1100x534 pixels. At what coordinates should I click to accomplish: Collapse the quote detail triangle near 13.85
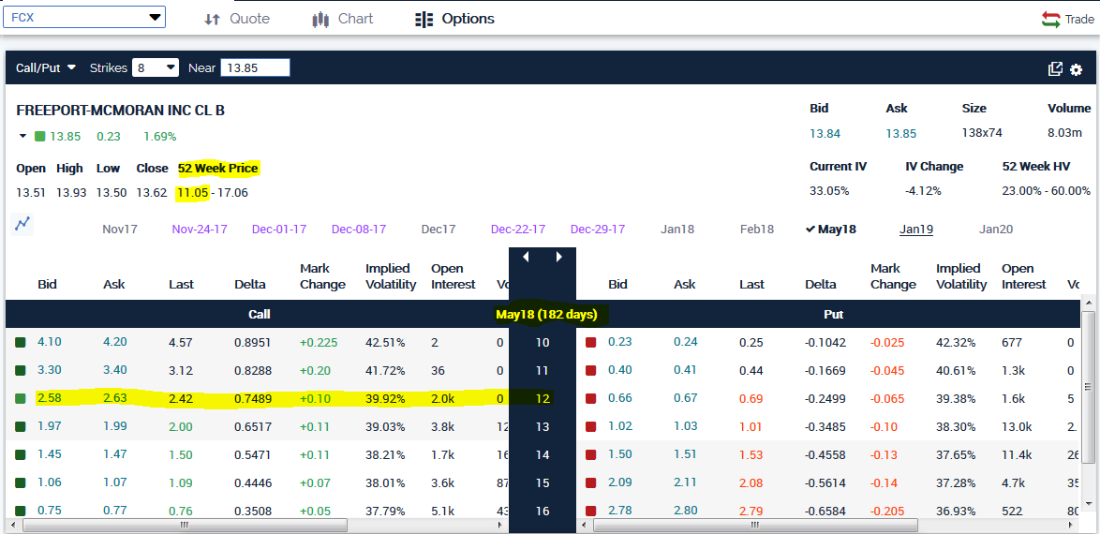tap(23, 137)
